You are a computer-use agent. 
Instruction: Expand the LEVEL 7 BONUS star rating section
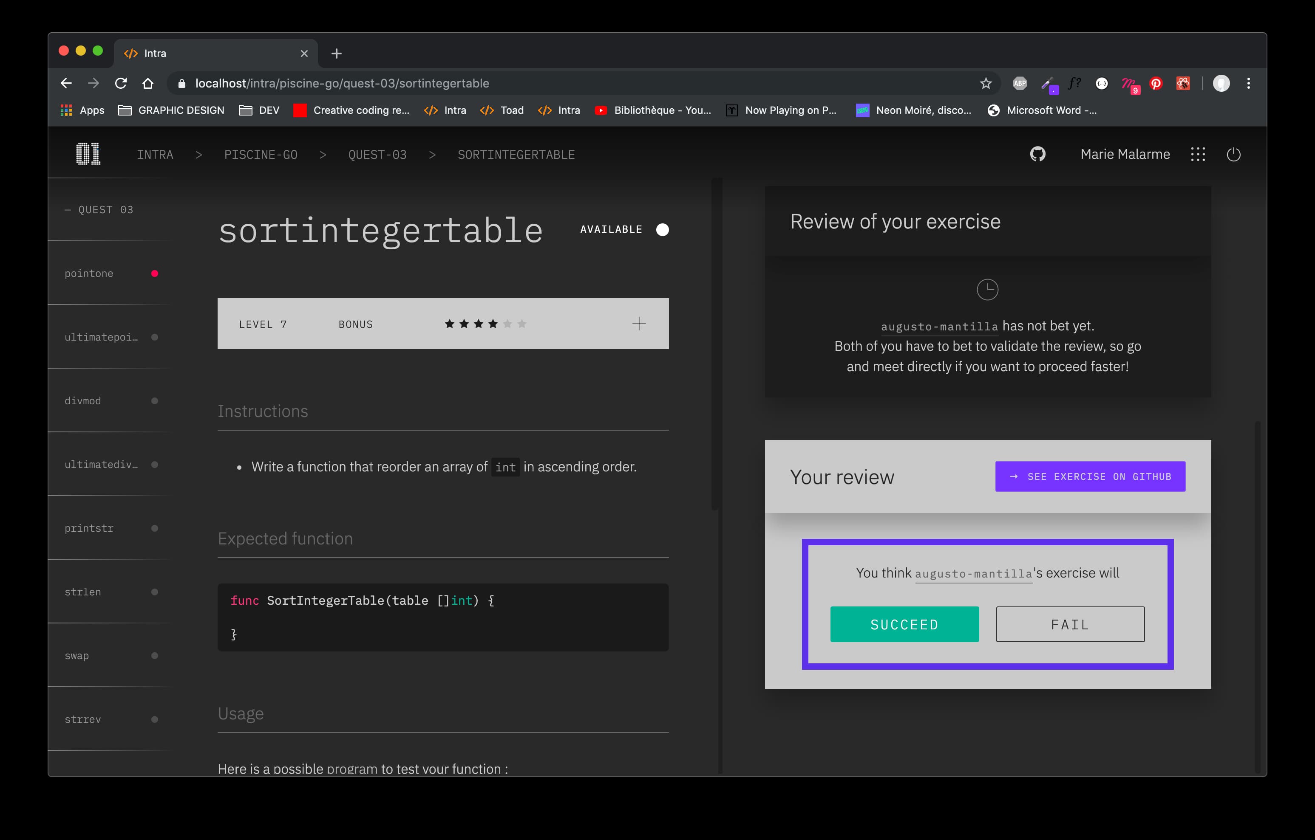click(639, 324)
